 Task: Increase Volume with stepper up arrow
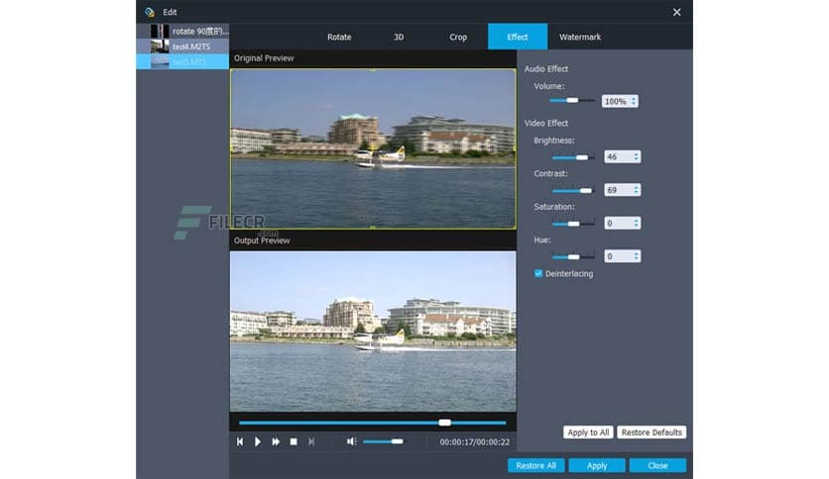pyautogui.click(x=634, y=99)
